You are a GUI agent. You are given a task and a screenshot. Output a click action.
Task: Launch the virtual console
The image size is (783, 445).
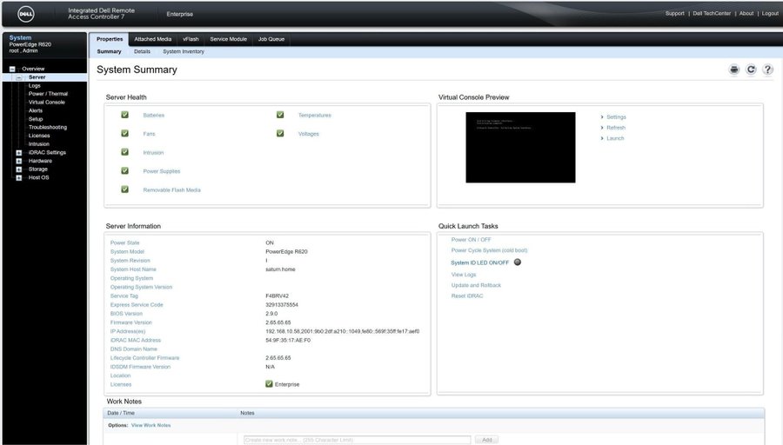615,138
